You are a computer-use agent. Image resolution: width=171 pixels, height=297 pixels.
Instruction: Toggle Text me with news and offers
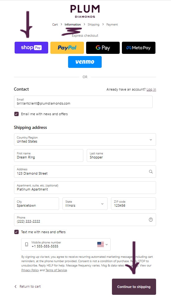(x=16, y=232)
